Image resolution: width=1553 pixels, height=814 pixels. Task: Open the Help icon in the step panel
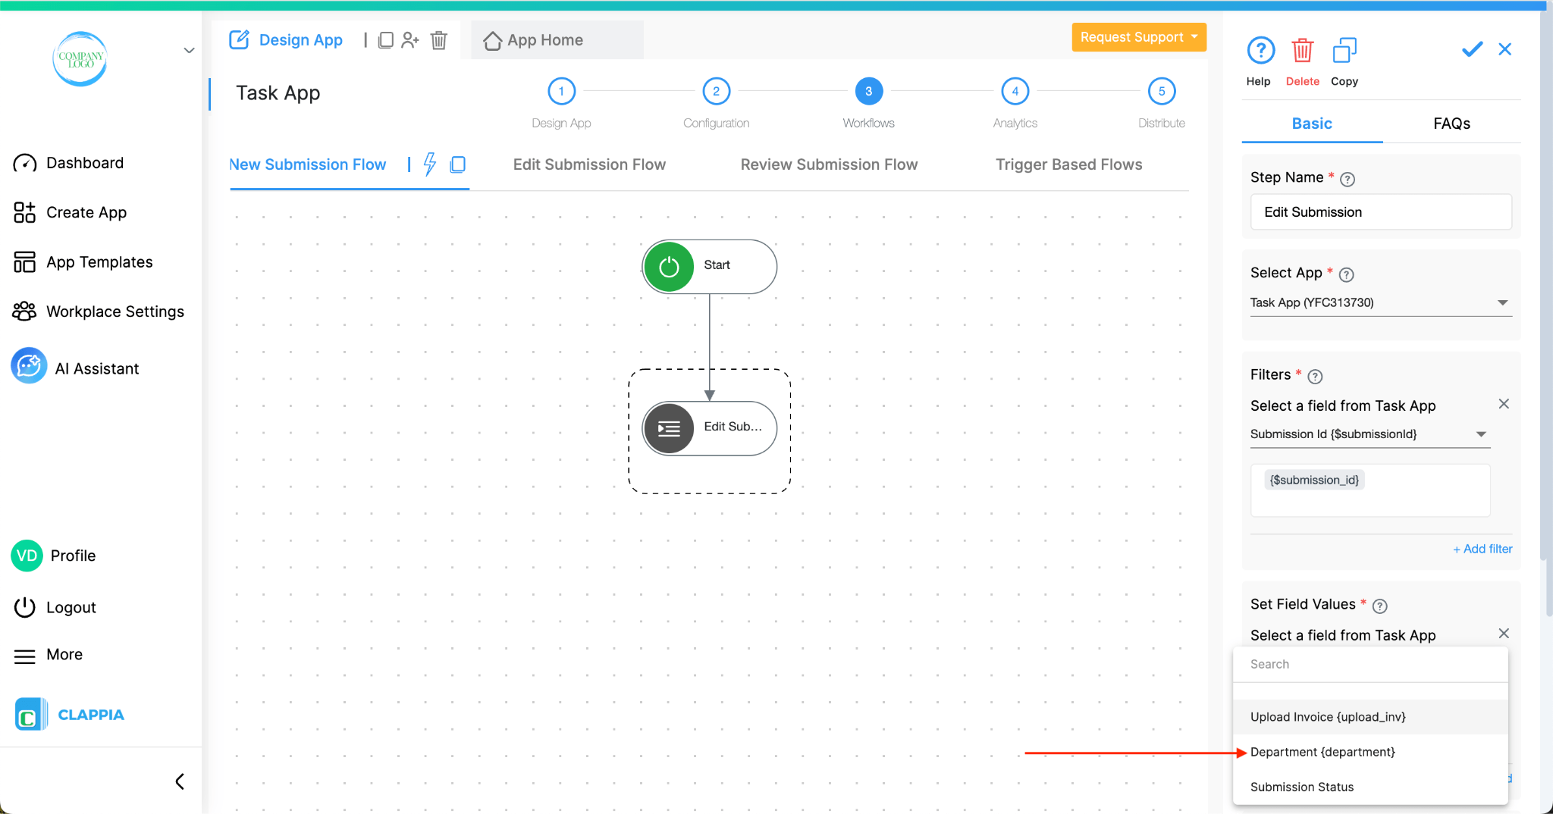point(1259,49)
